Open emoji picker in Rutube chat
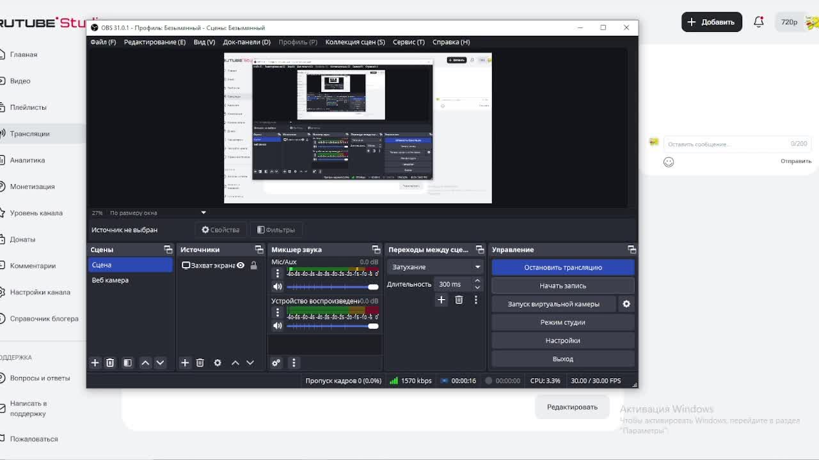 tap(669, 162)
